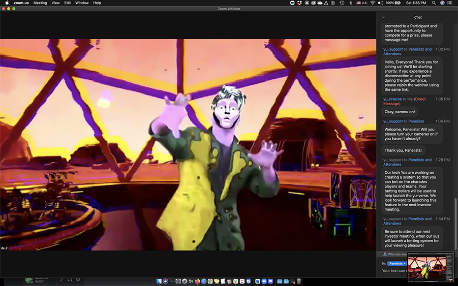The width and height of the screenshot is (458, 286).
Task: Click the zoom.us application menu
Action: pyautogui.click(x=21, y=3)
